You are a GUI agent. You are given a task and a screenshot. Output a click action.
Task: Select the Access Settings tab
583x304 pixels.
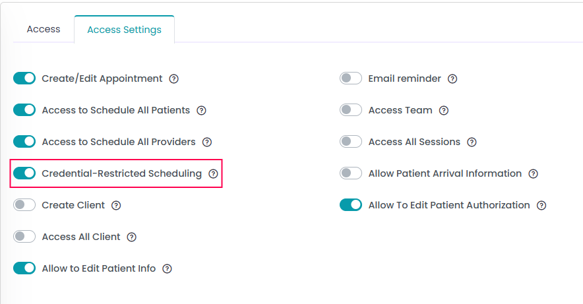pyautogui.click(x=124, y=30)
